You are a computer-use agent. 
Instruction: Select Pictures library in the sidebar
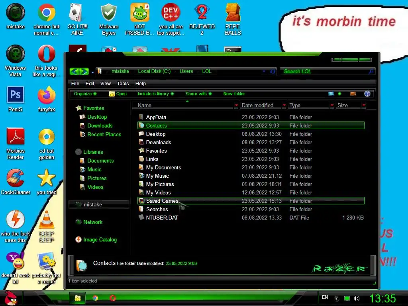(x=97, y=178)
